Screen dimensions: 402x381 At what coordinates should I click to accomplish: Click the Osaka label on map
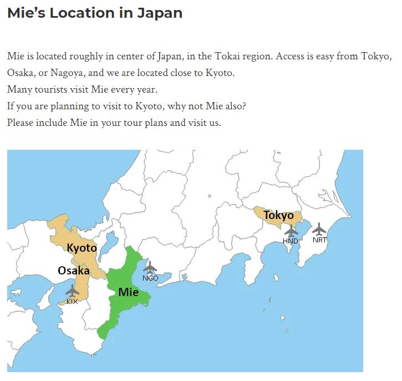click(x=74, y=271)
